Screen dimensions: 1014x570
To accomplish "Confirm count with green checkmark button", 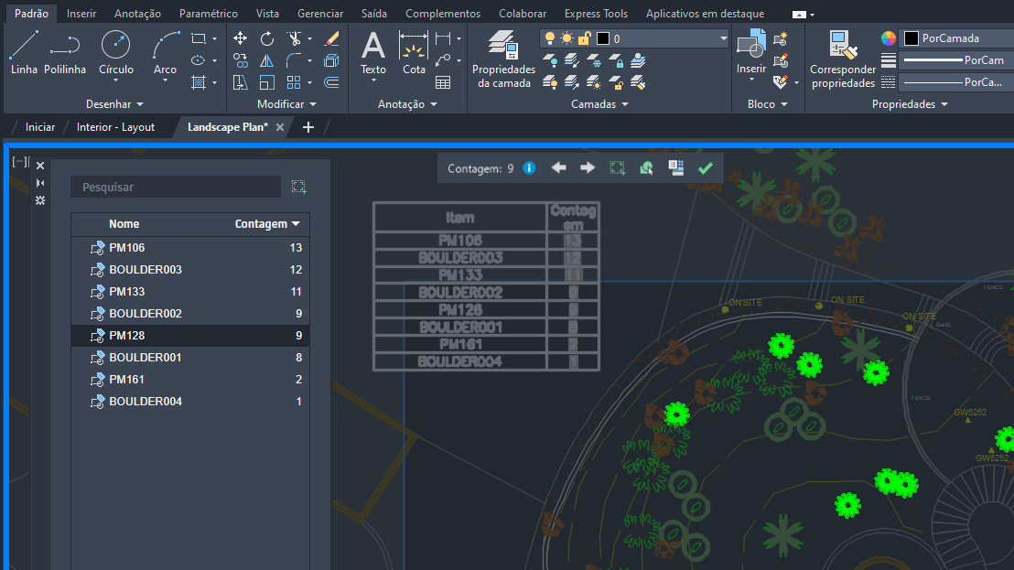I will [x=705, y=168].
